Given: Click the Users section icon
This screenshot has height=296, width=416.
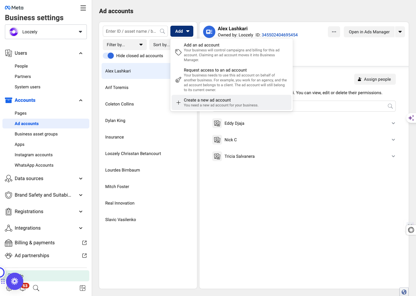Looking at the screenshot, I should click(9, 53).
